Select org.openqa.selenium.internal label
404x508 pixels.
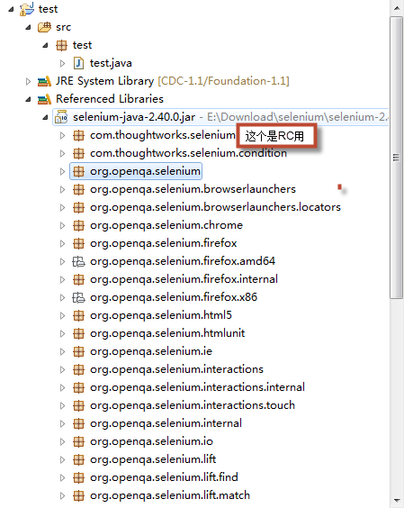tap(166, 423)
